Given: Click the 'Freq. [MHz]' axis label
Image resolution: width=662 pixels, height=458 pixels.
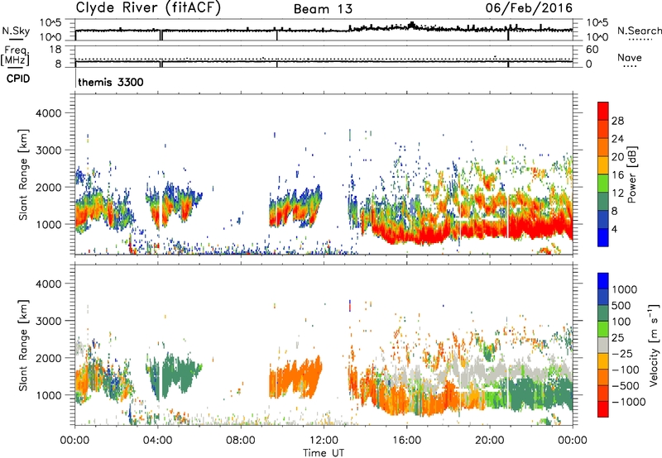Looking at the screenshot, I should (15, 56).
